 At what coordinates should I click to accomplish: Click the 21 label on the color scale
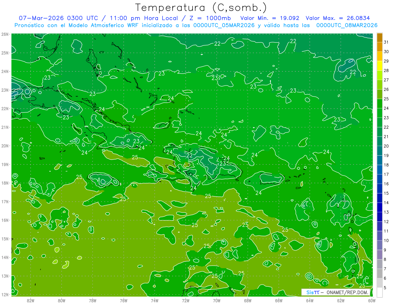(386, 136)
